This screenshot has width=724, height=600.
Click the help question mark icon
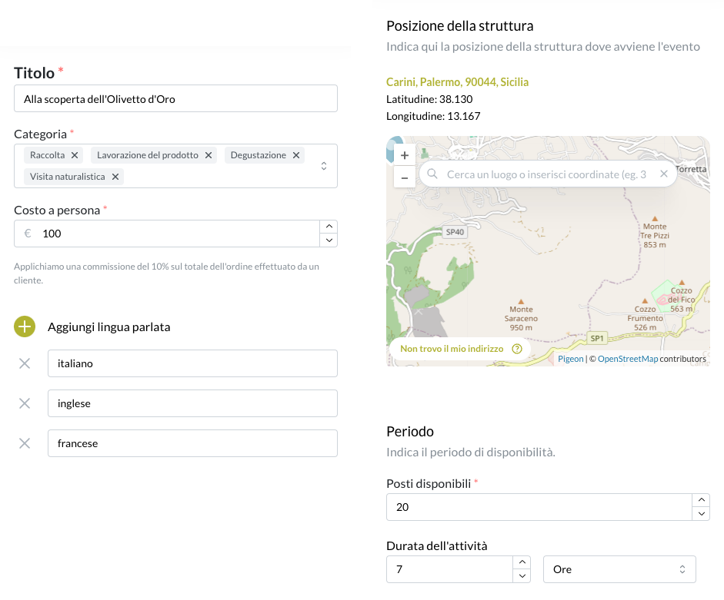[x=517, y=349]
